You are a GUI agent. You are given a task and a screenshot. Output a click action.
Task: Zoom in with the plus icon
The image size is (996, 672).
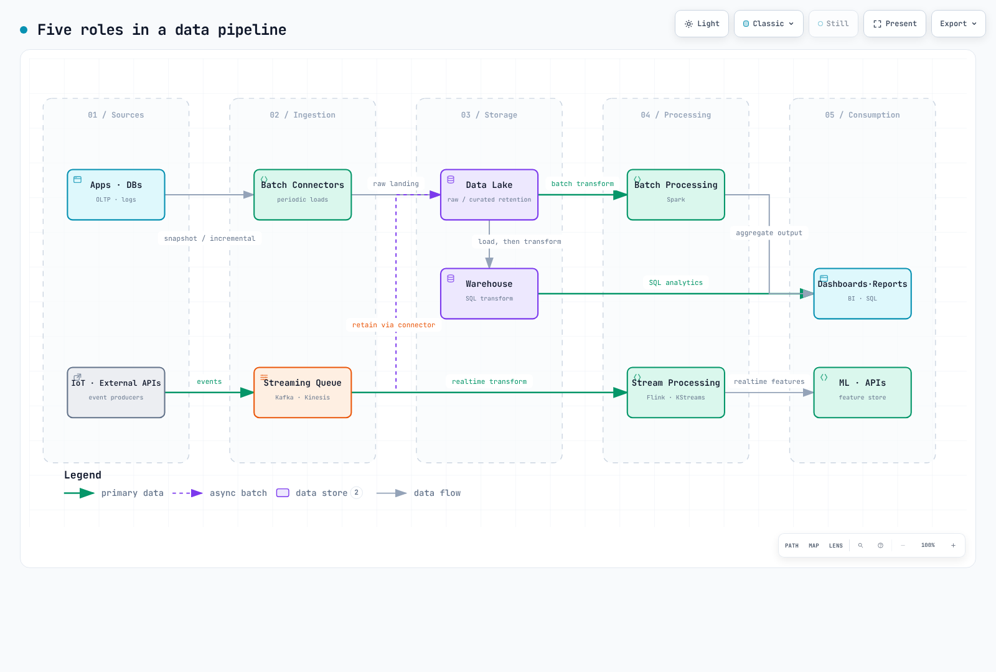click(x=953, y=546)
